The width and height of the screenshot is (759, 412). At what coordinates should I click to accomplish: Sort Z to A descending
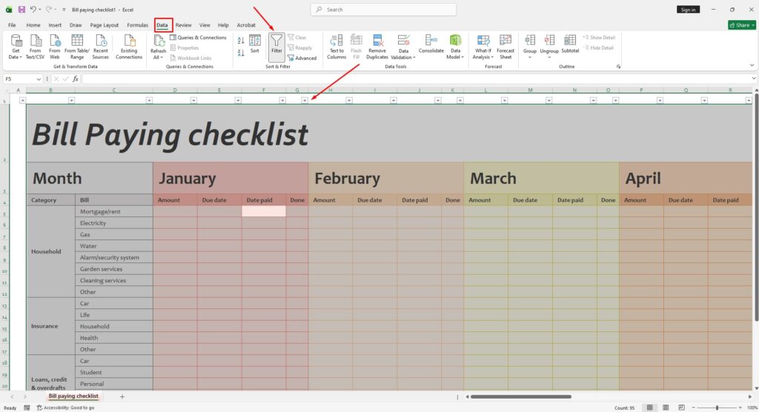click(241, 53)
